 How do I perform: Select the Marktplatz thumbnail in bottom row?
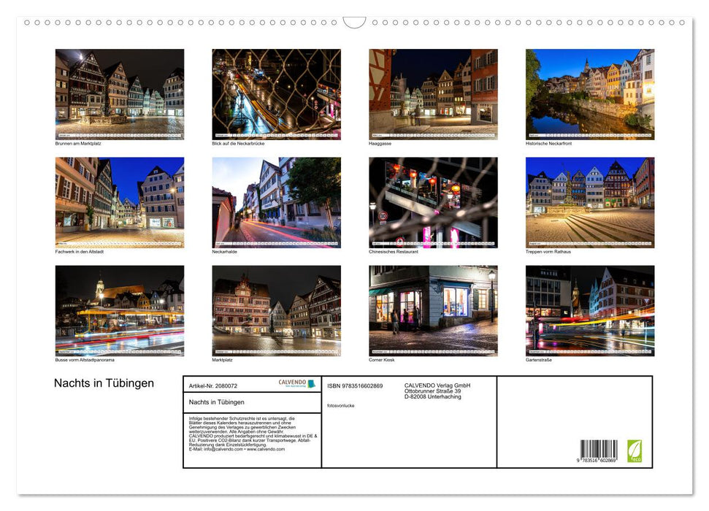[x=276, y=310]
